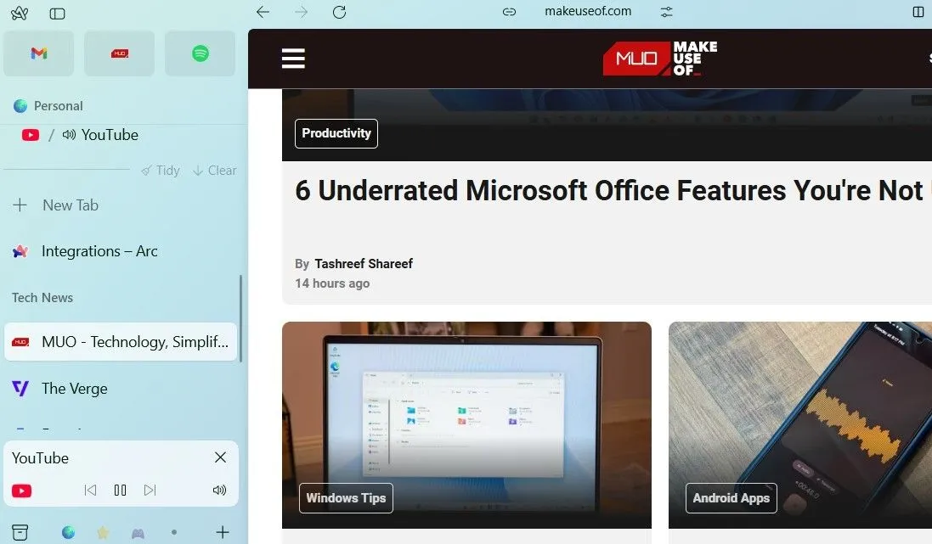Skip to previous track in mini player
Viewport: 932px width, 544px height.
pos(90,490)
